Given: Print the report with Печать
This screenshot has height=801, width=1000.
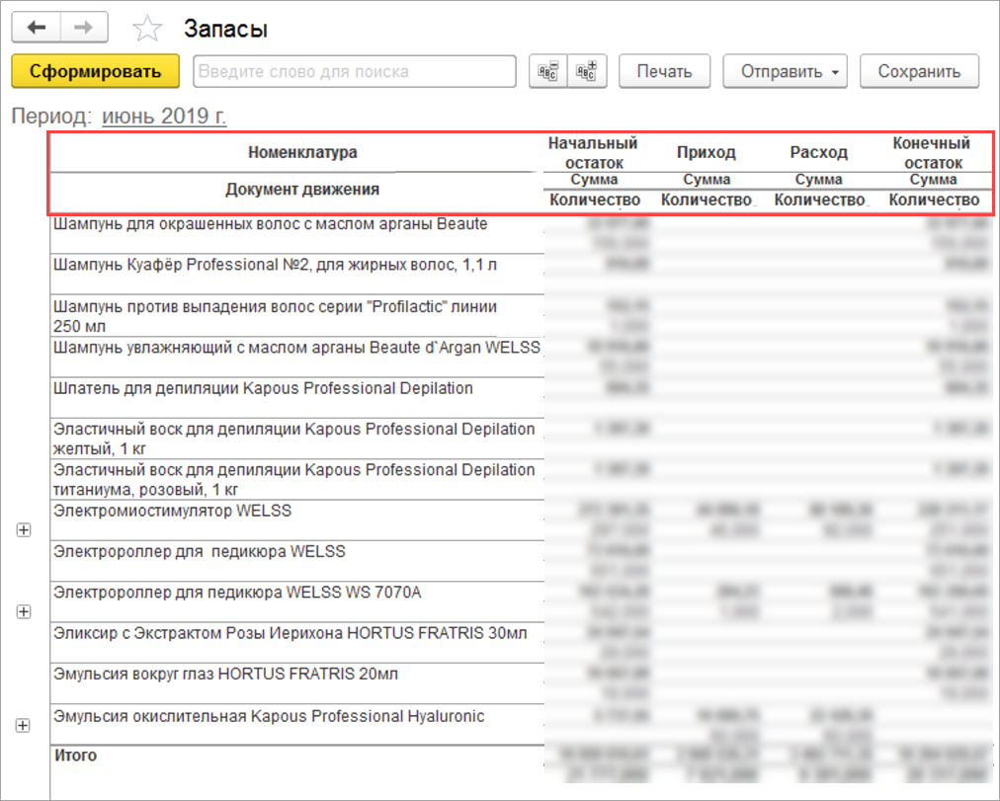Looking at the screenshot, I should (665, 71).
